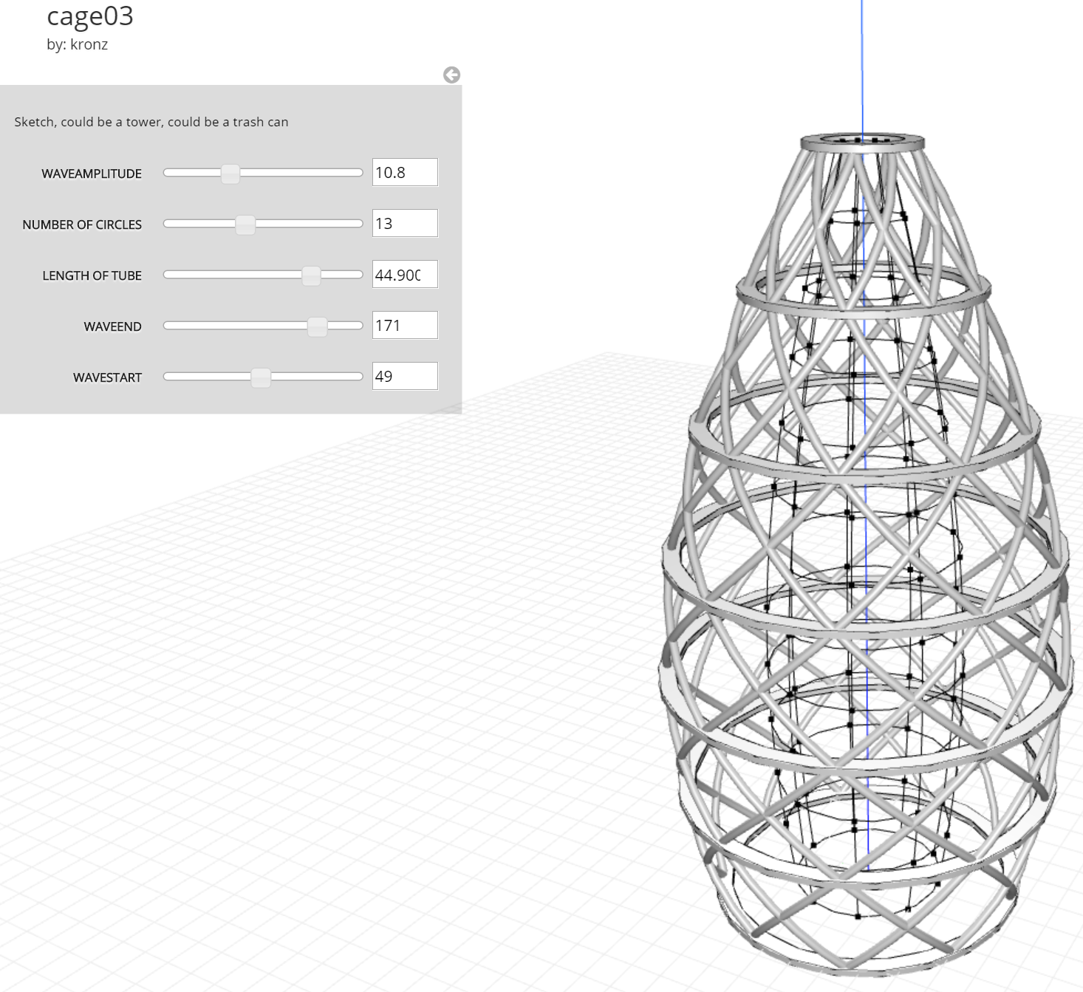The image size is (1083, 992).
Task: Select the WAVESTART value field showing 49
Action: point(405,376)
